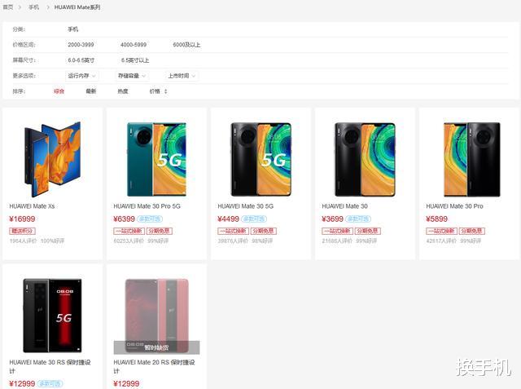Expand the 存储容量 dropdown
The height and width of the screenshot is (389, 521).
[x=132, y=76]
